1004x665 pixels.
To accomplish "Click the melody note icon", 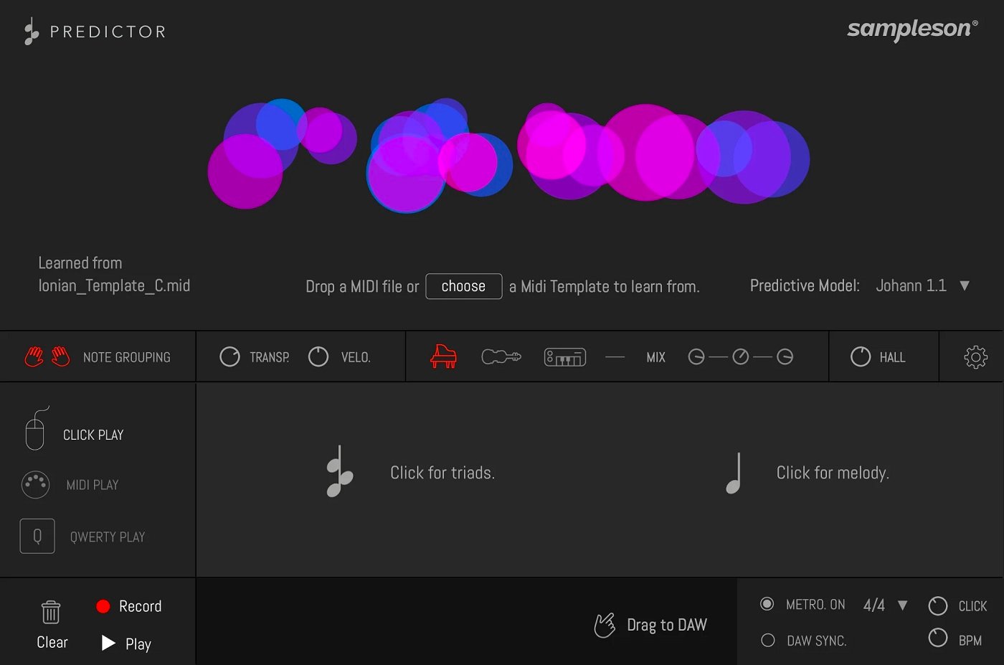I will (x=732, y=472).
